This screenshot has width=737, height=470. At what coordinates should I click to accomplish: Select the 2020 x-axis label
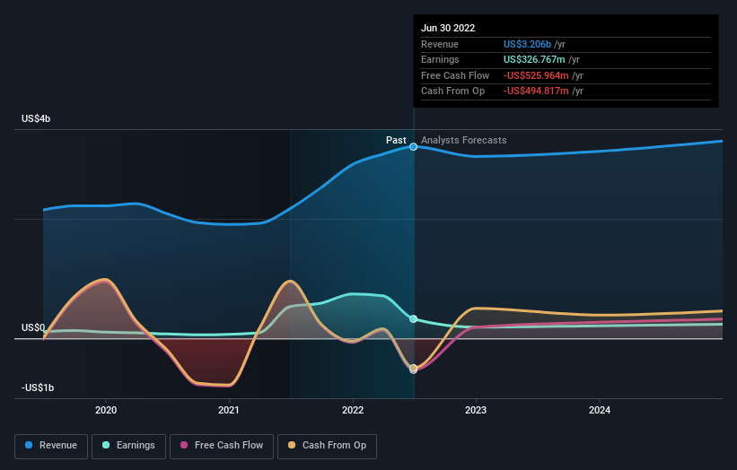[x=106, y=411]
